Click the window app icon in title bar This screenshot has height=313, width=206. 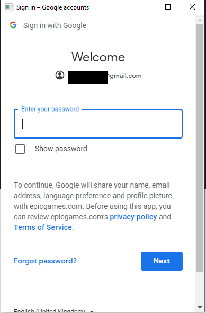(9, 7)
